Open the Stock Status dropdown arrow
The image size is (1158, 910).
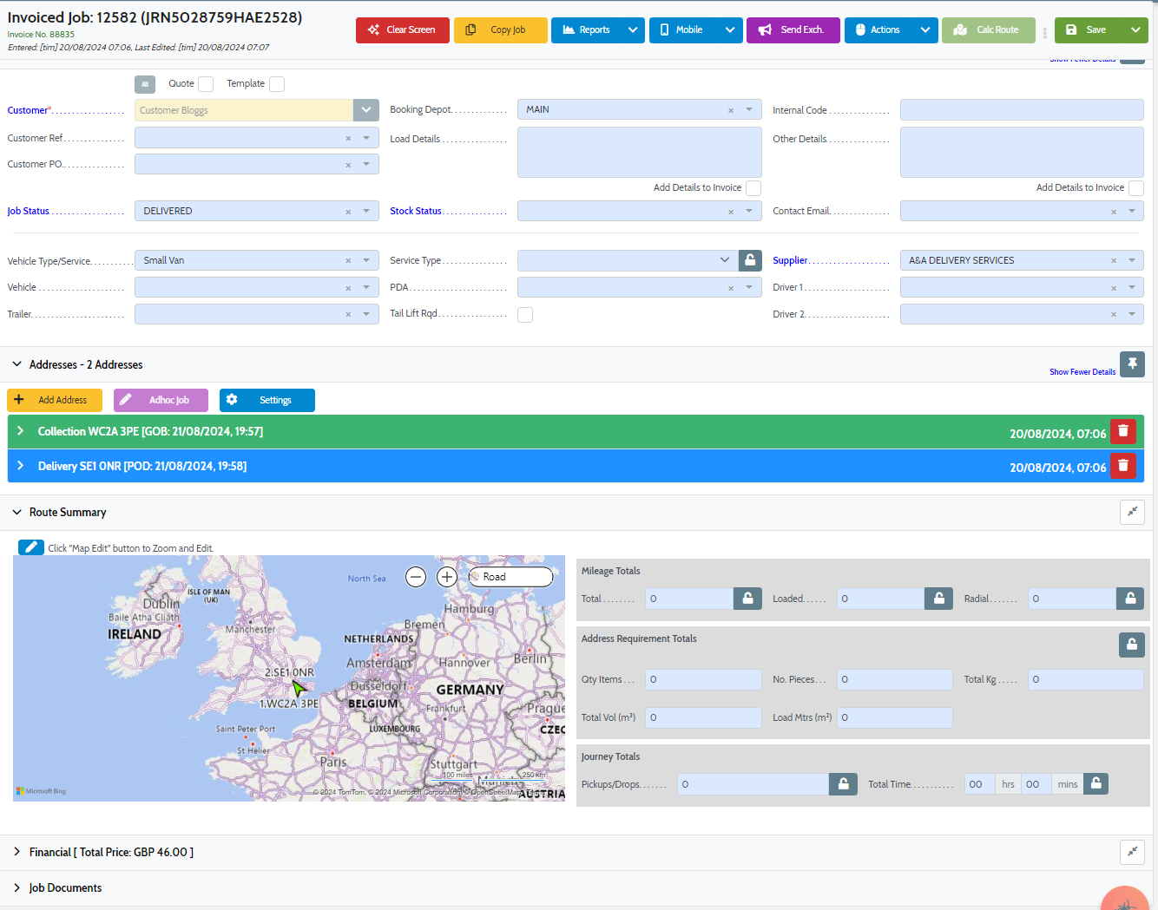point(749,212)
